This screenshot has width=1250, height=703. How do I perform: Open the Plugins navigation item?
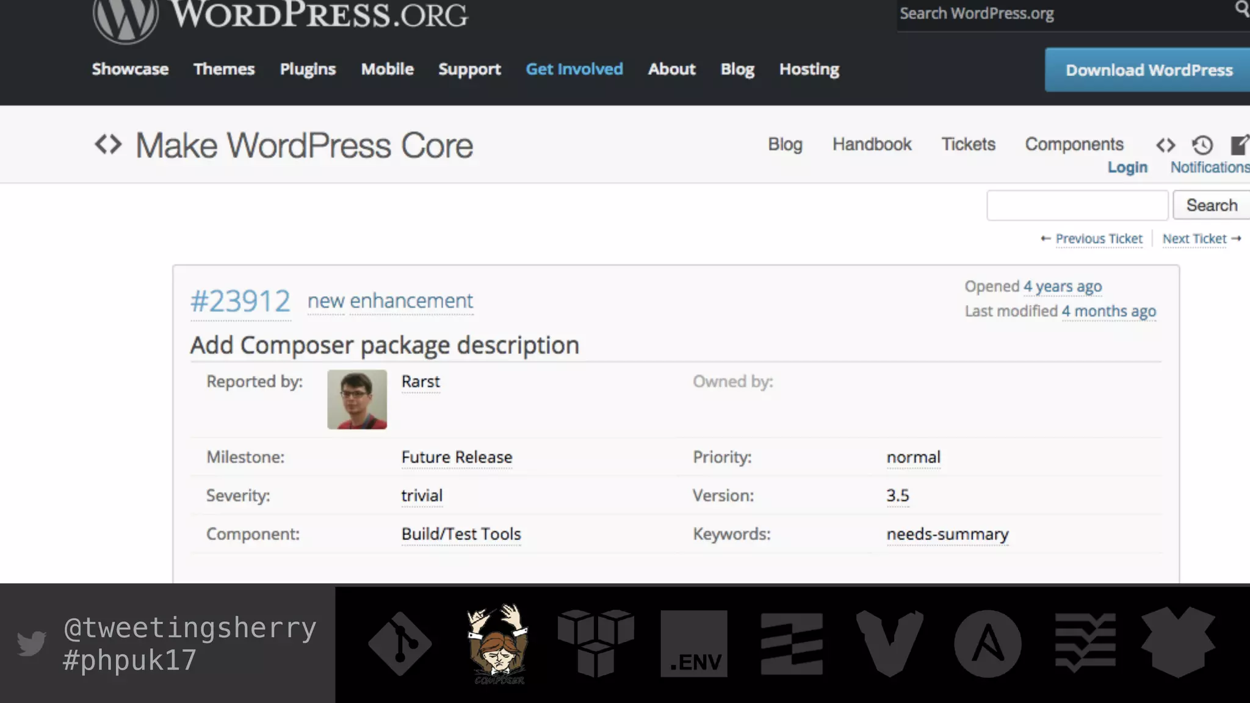(x=308, y=69)
